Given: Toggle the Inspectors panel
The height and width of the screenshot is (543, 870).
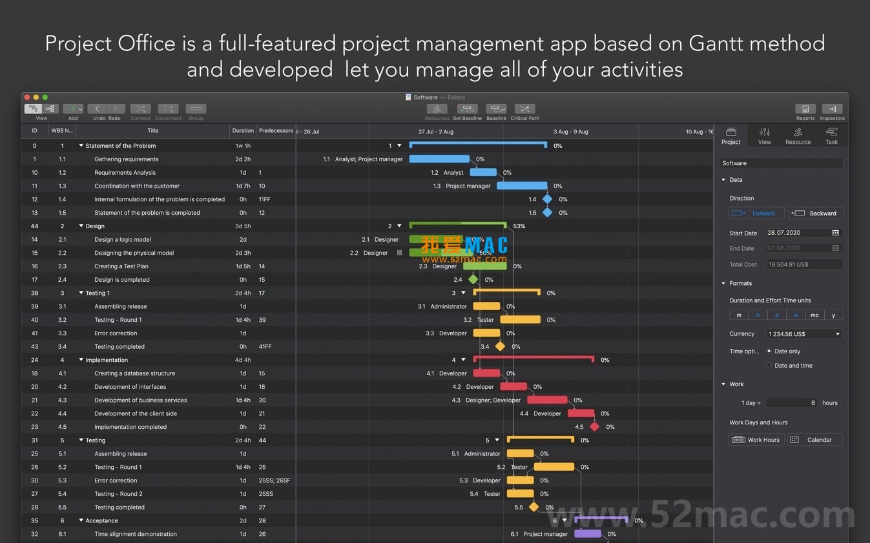Looking at the screenshot, I should pos(832,110).
